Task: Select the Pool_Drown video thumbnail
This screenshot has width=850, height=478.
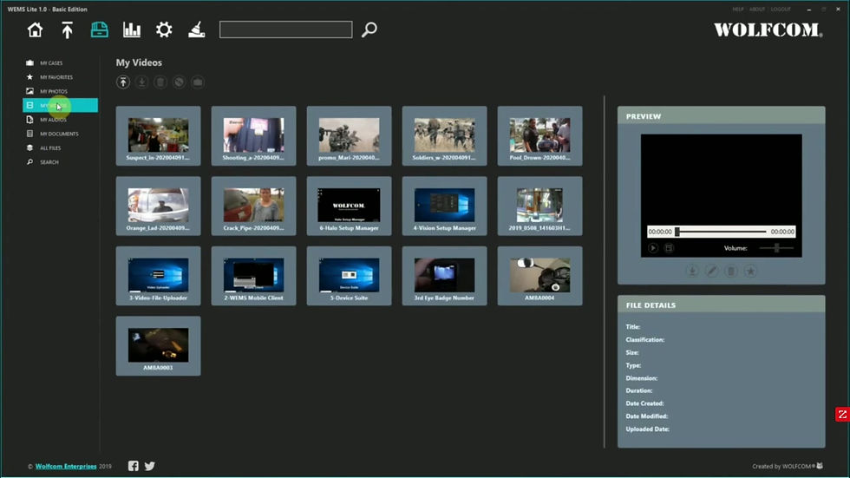Action: click(539, 136)
